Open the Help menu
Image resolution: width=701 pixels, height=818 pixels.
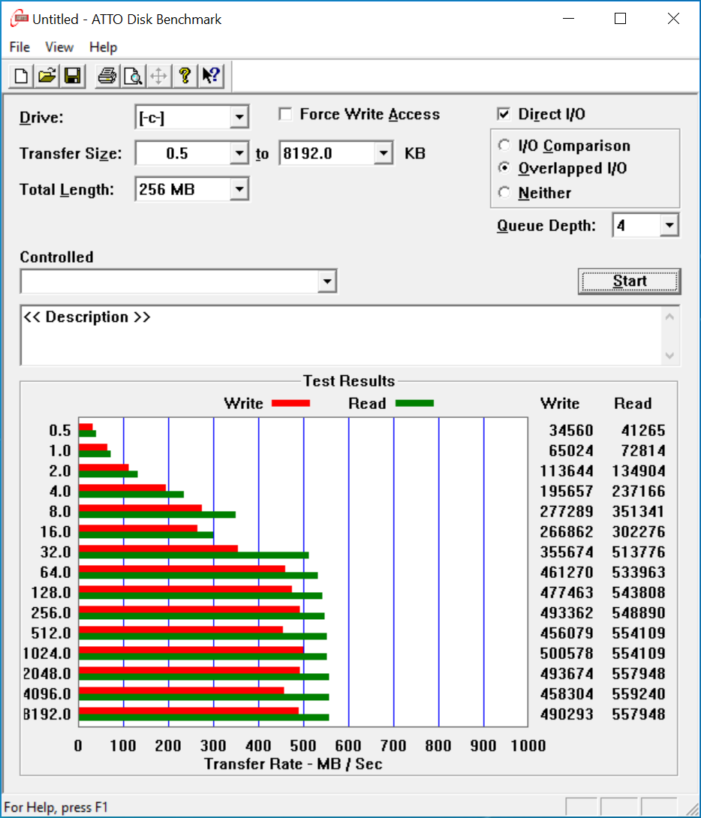[104, 47]
